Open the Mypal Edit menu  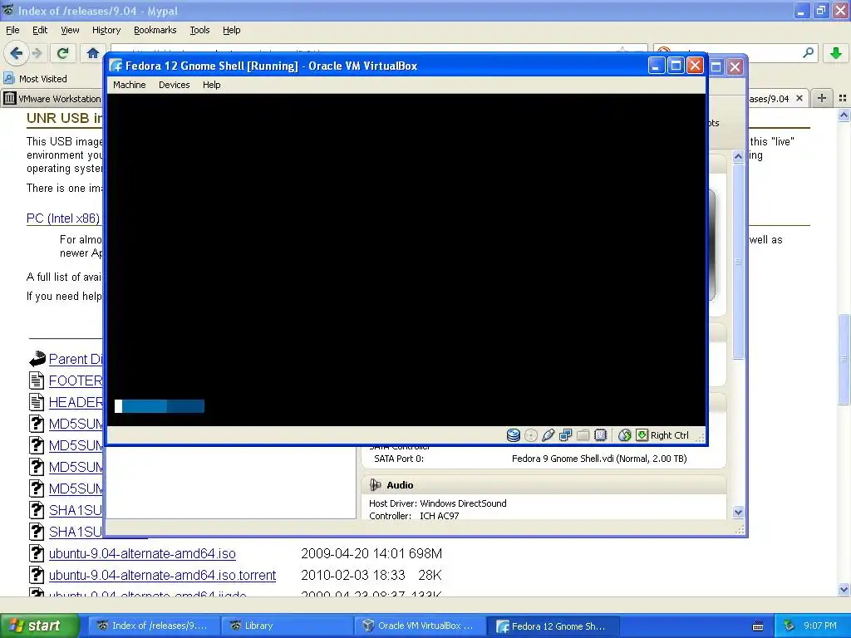(x=40, y=30)
